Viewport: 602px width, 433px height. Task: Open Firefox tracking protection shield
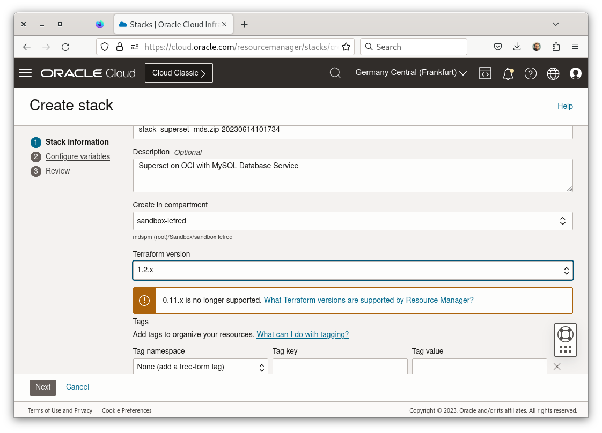(105, 47)
